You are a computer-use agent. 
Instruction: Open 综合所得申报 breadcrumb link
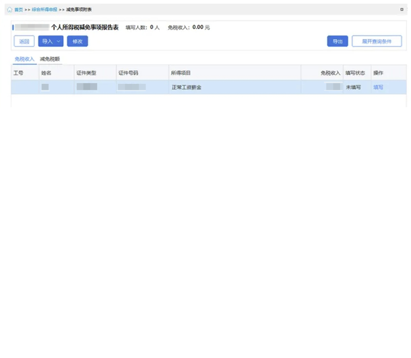click(x=45, y=9)
